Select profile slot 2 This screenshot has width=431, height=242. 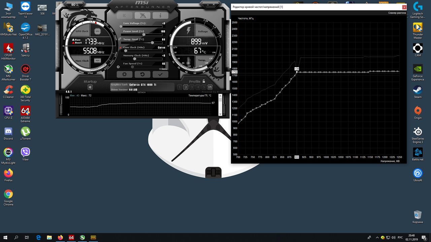pos(186,87)
